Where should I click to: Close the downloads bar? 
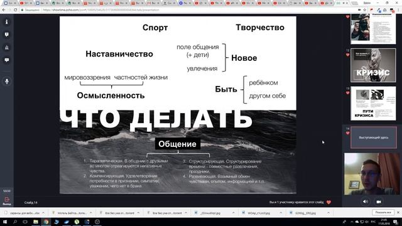(x=398, y=213)
